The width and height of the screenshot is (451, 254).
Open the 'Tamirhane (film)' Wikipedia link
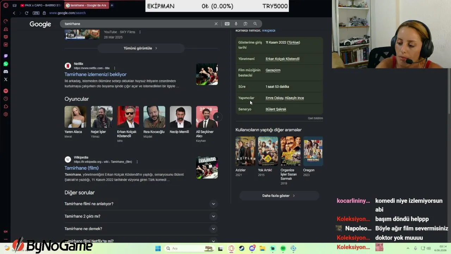tap(81, 168)
